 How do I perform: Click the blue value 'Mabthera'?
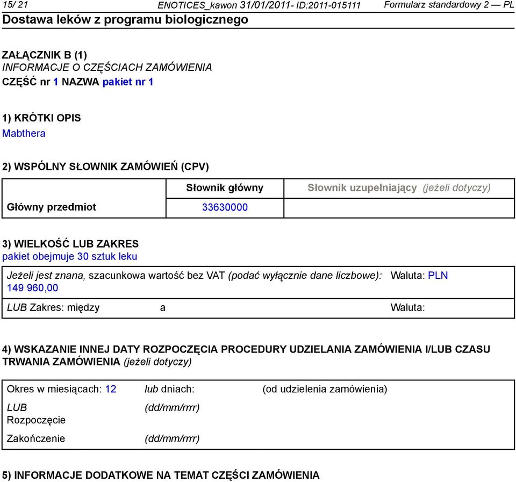click(x=24, y=133)
